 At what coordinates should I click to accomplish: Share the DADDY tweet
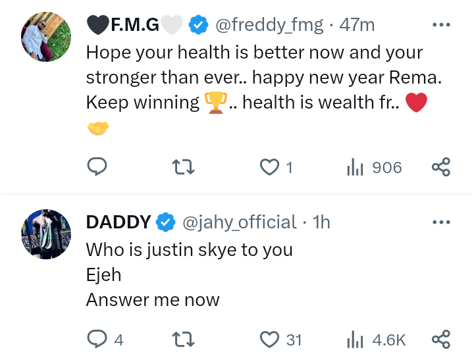(x=440, y=340)
